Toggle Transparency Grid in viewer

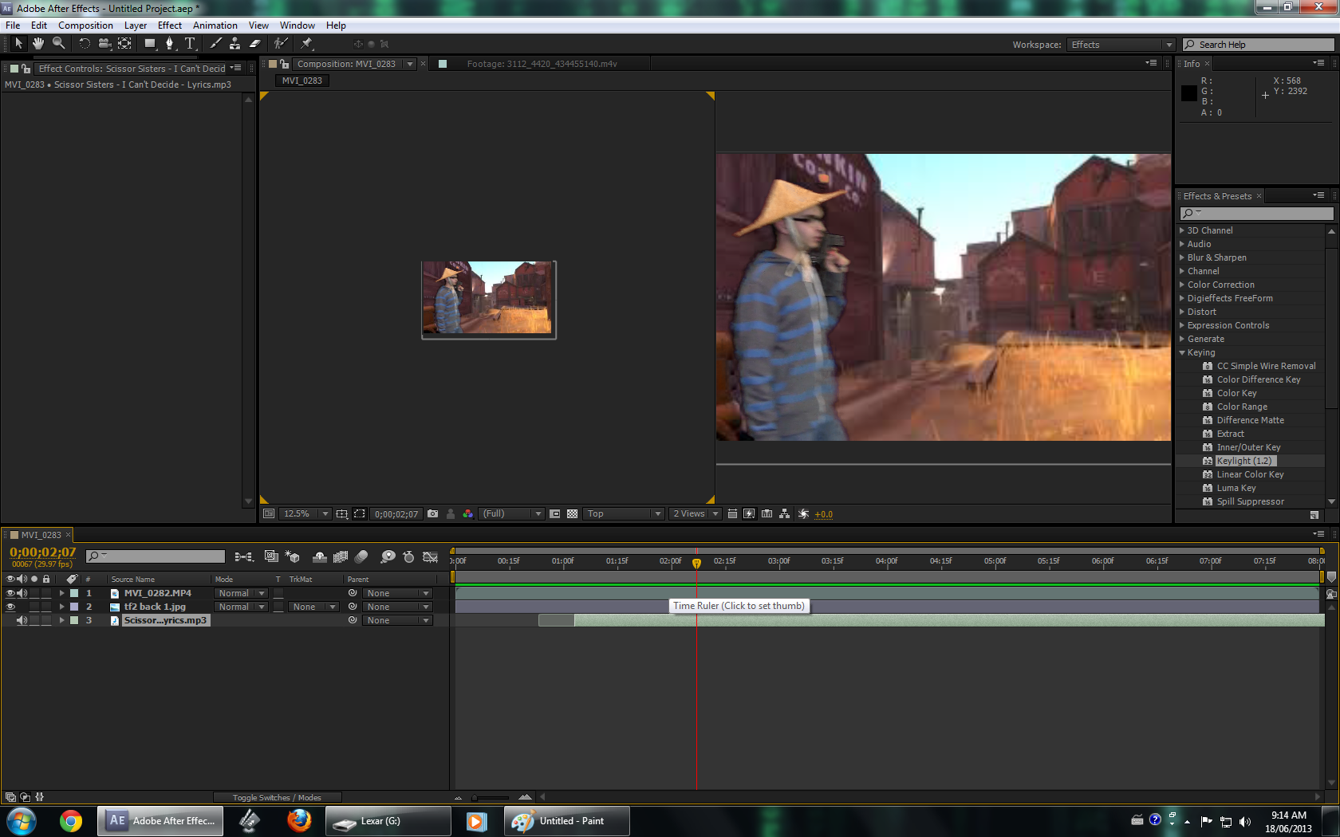[x=572, y=514]
